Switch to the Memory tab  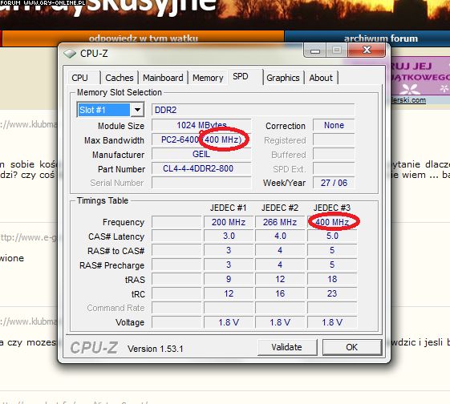[x=208, y=78]
